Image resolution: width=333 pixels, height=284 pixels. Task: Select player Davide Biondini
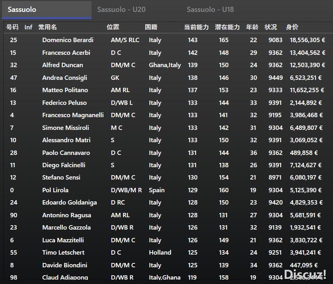click(64, 265)
